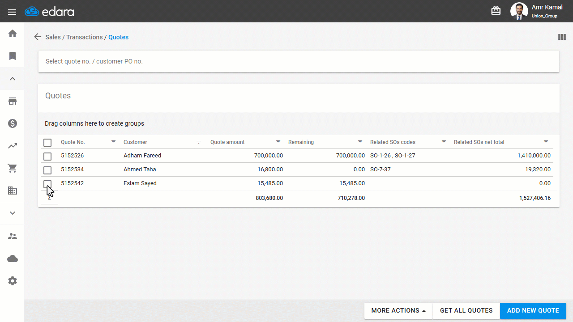The width and height of the screenshot is (573, 322).
Task: Open filter menu for Quote No. column
Action: coord(113,142)
